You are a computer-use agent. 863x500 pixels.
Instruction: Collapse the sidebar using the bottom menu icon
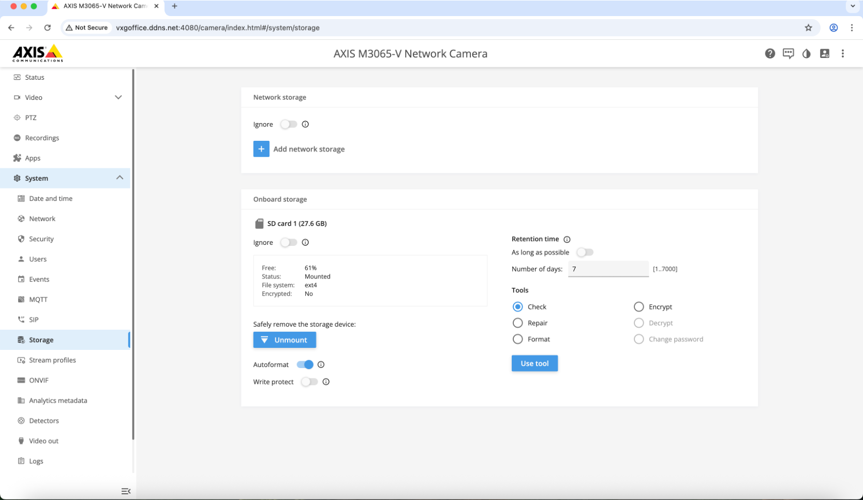126,491
